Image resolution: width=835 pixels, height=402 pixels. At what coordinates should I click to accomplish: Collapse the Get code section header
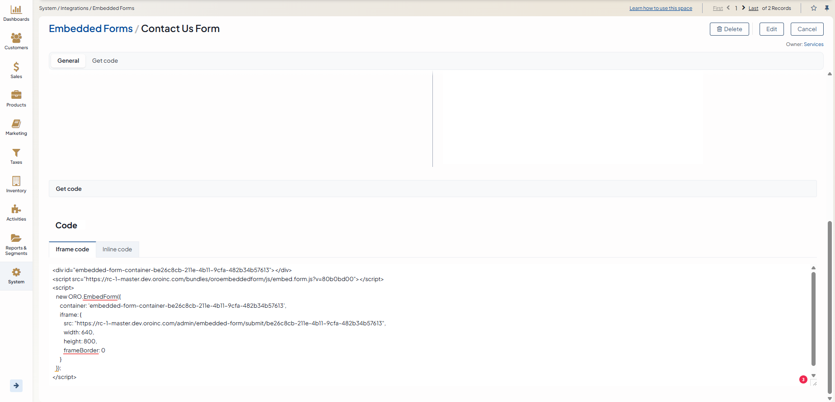[x=69, y=189]
